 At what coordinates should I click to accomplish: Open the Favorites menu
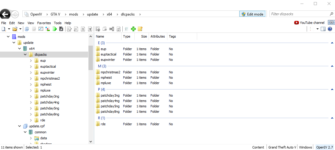(x=44, y=23)
